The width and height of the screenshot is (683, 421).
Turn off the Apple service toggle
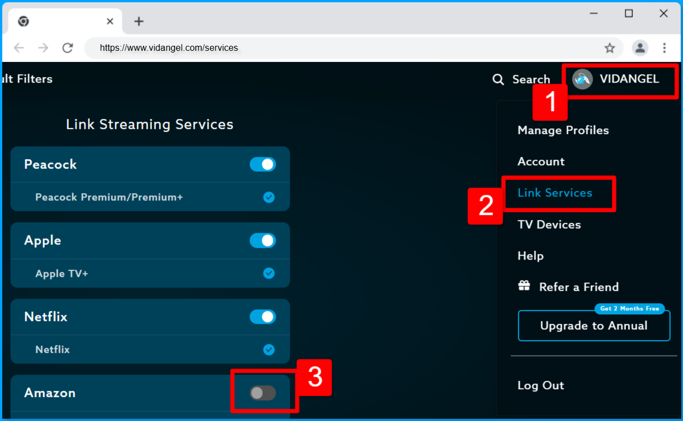(263, 241)
